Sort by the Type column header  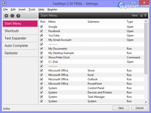[x=134, y=22]
